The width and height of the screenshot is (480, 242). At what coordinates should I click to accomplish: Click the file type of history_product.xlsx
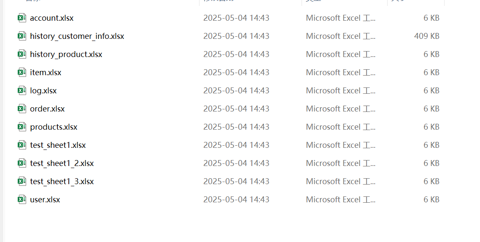click(341, 54)
